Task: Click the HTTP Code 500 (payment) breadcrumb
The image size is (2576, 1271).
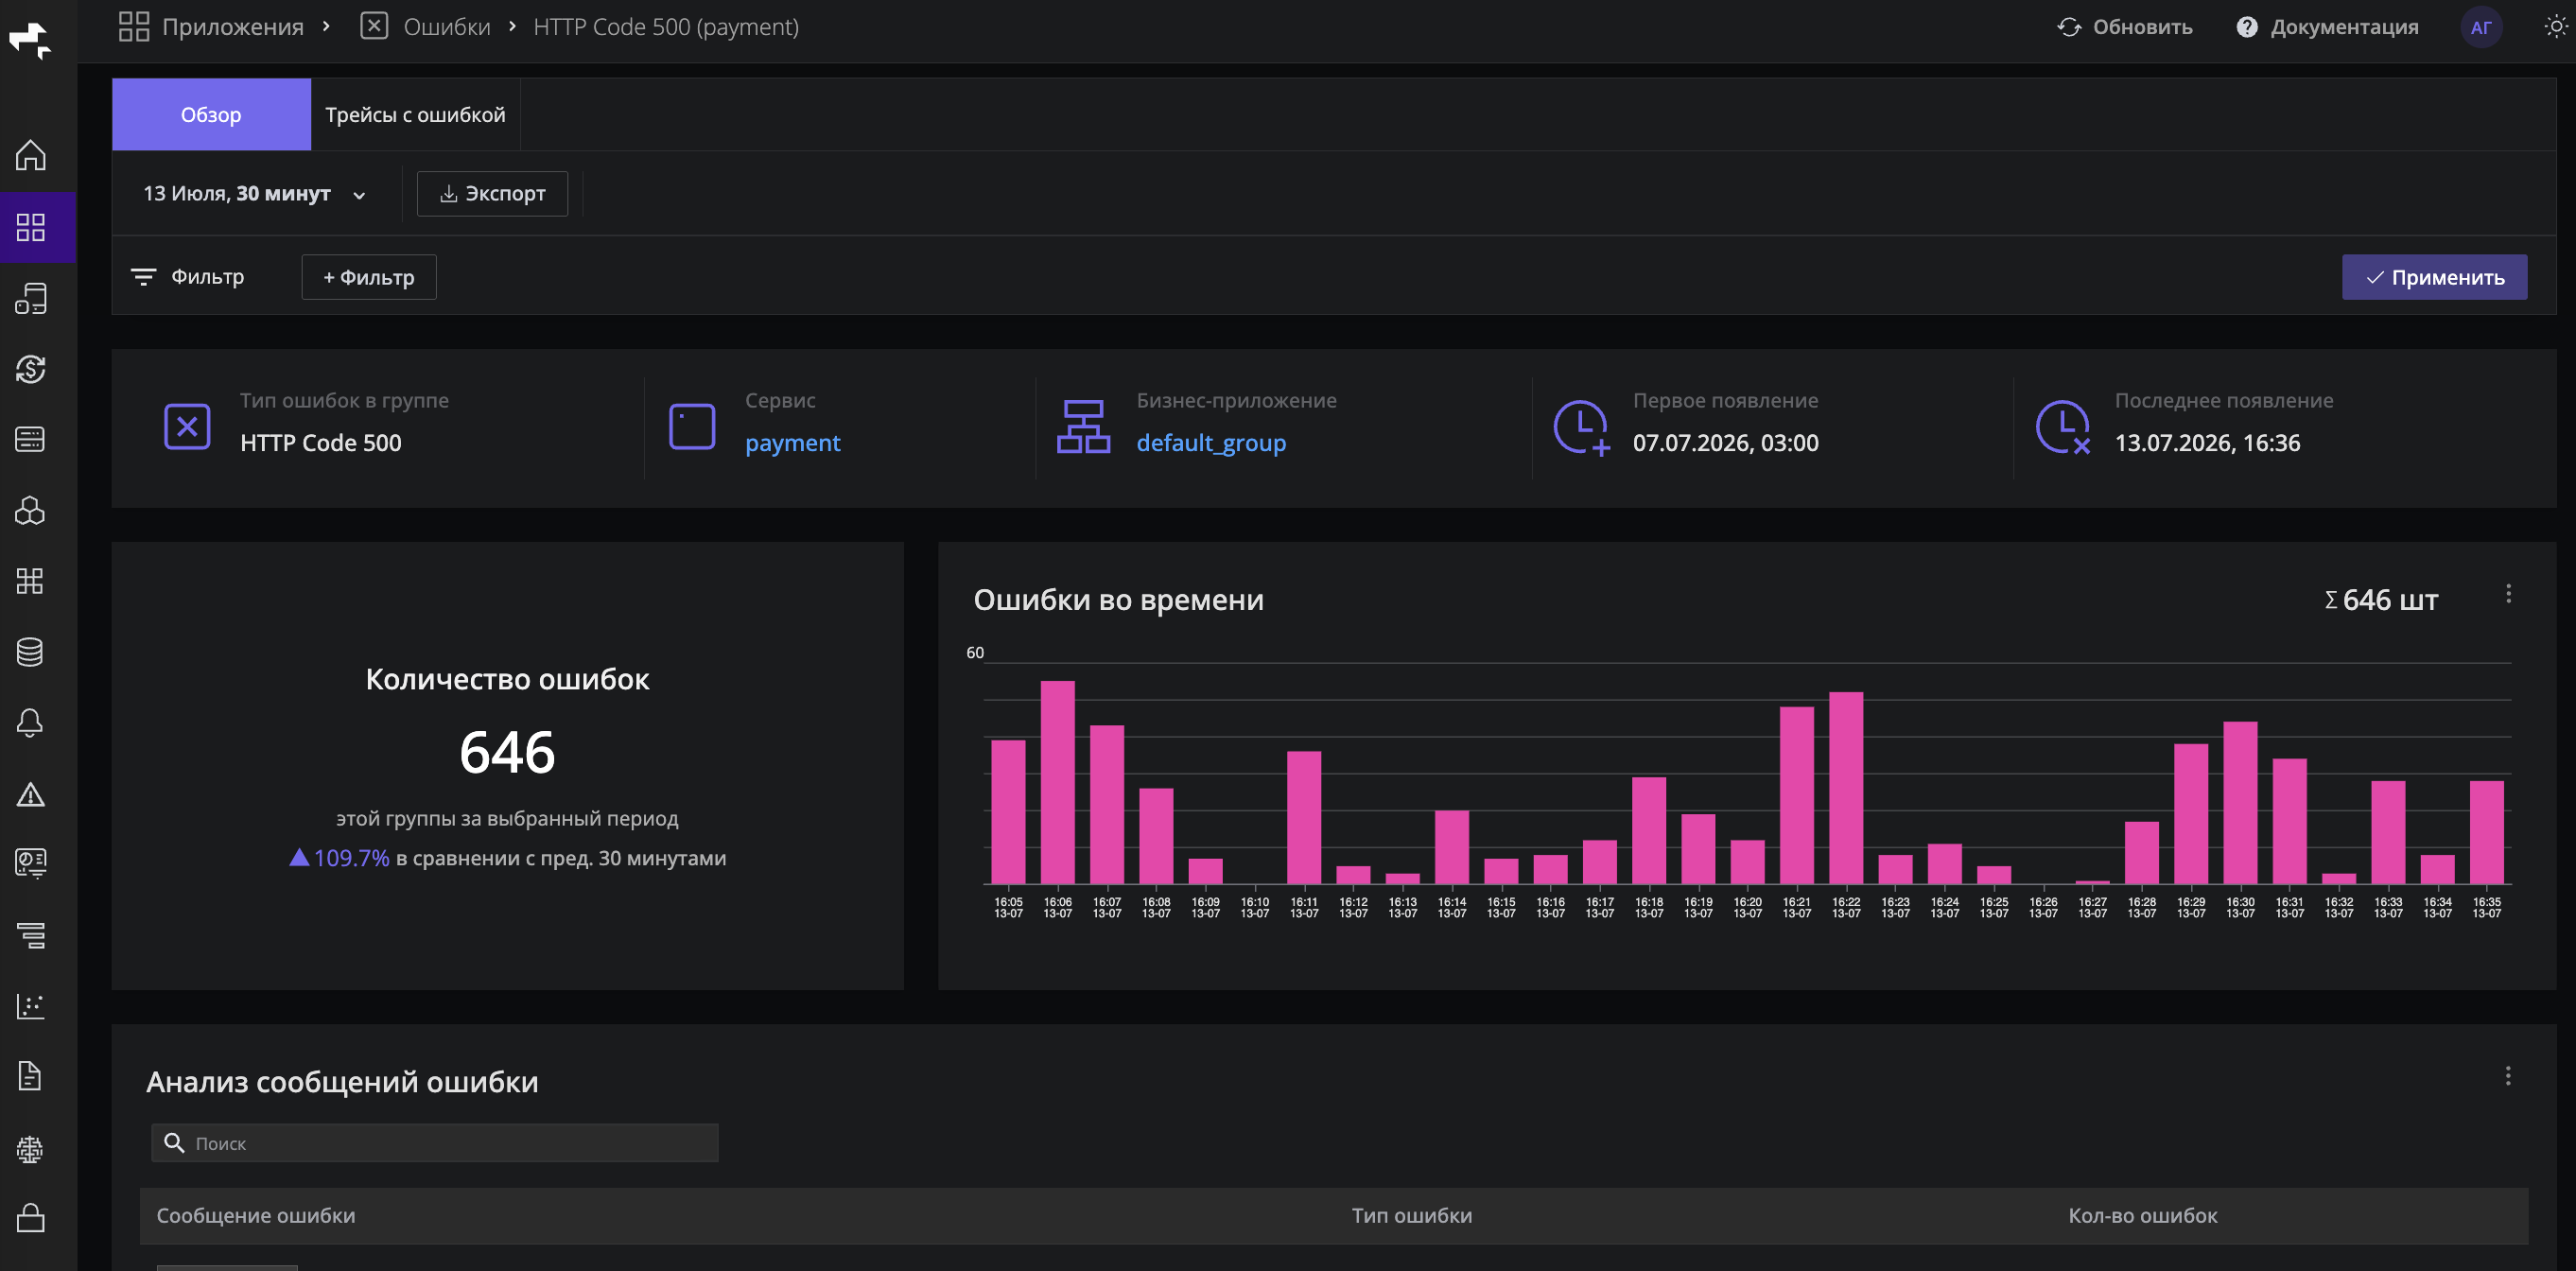Action: click(666, 27)
